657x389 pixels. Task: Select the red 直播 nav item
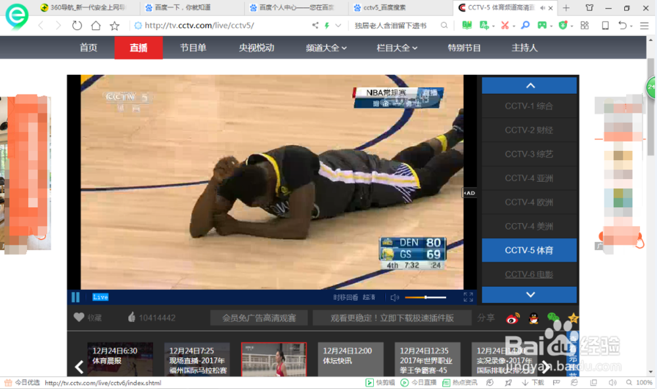[x=139, y=48]
